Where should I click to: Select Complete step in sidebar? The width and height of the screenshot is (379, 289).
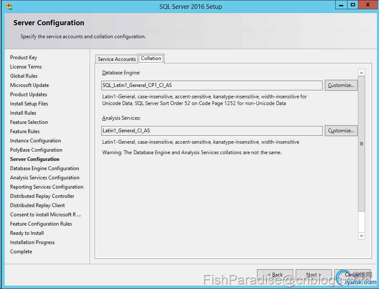21,252
